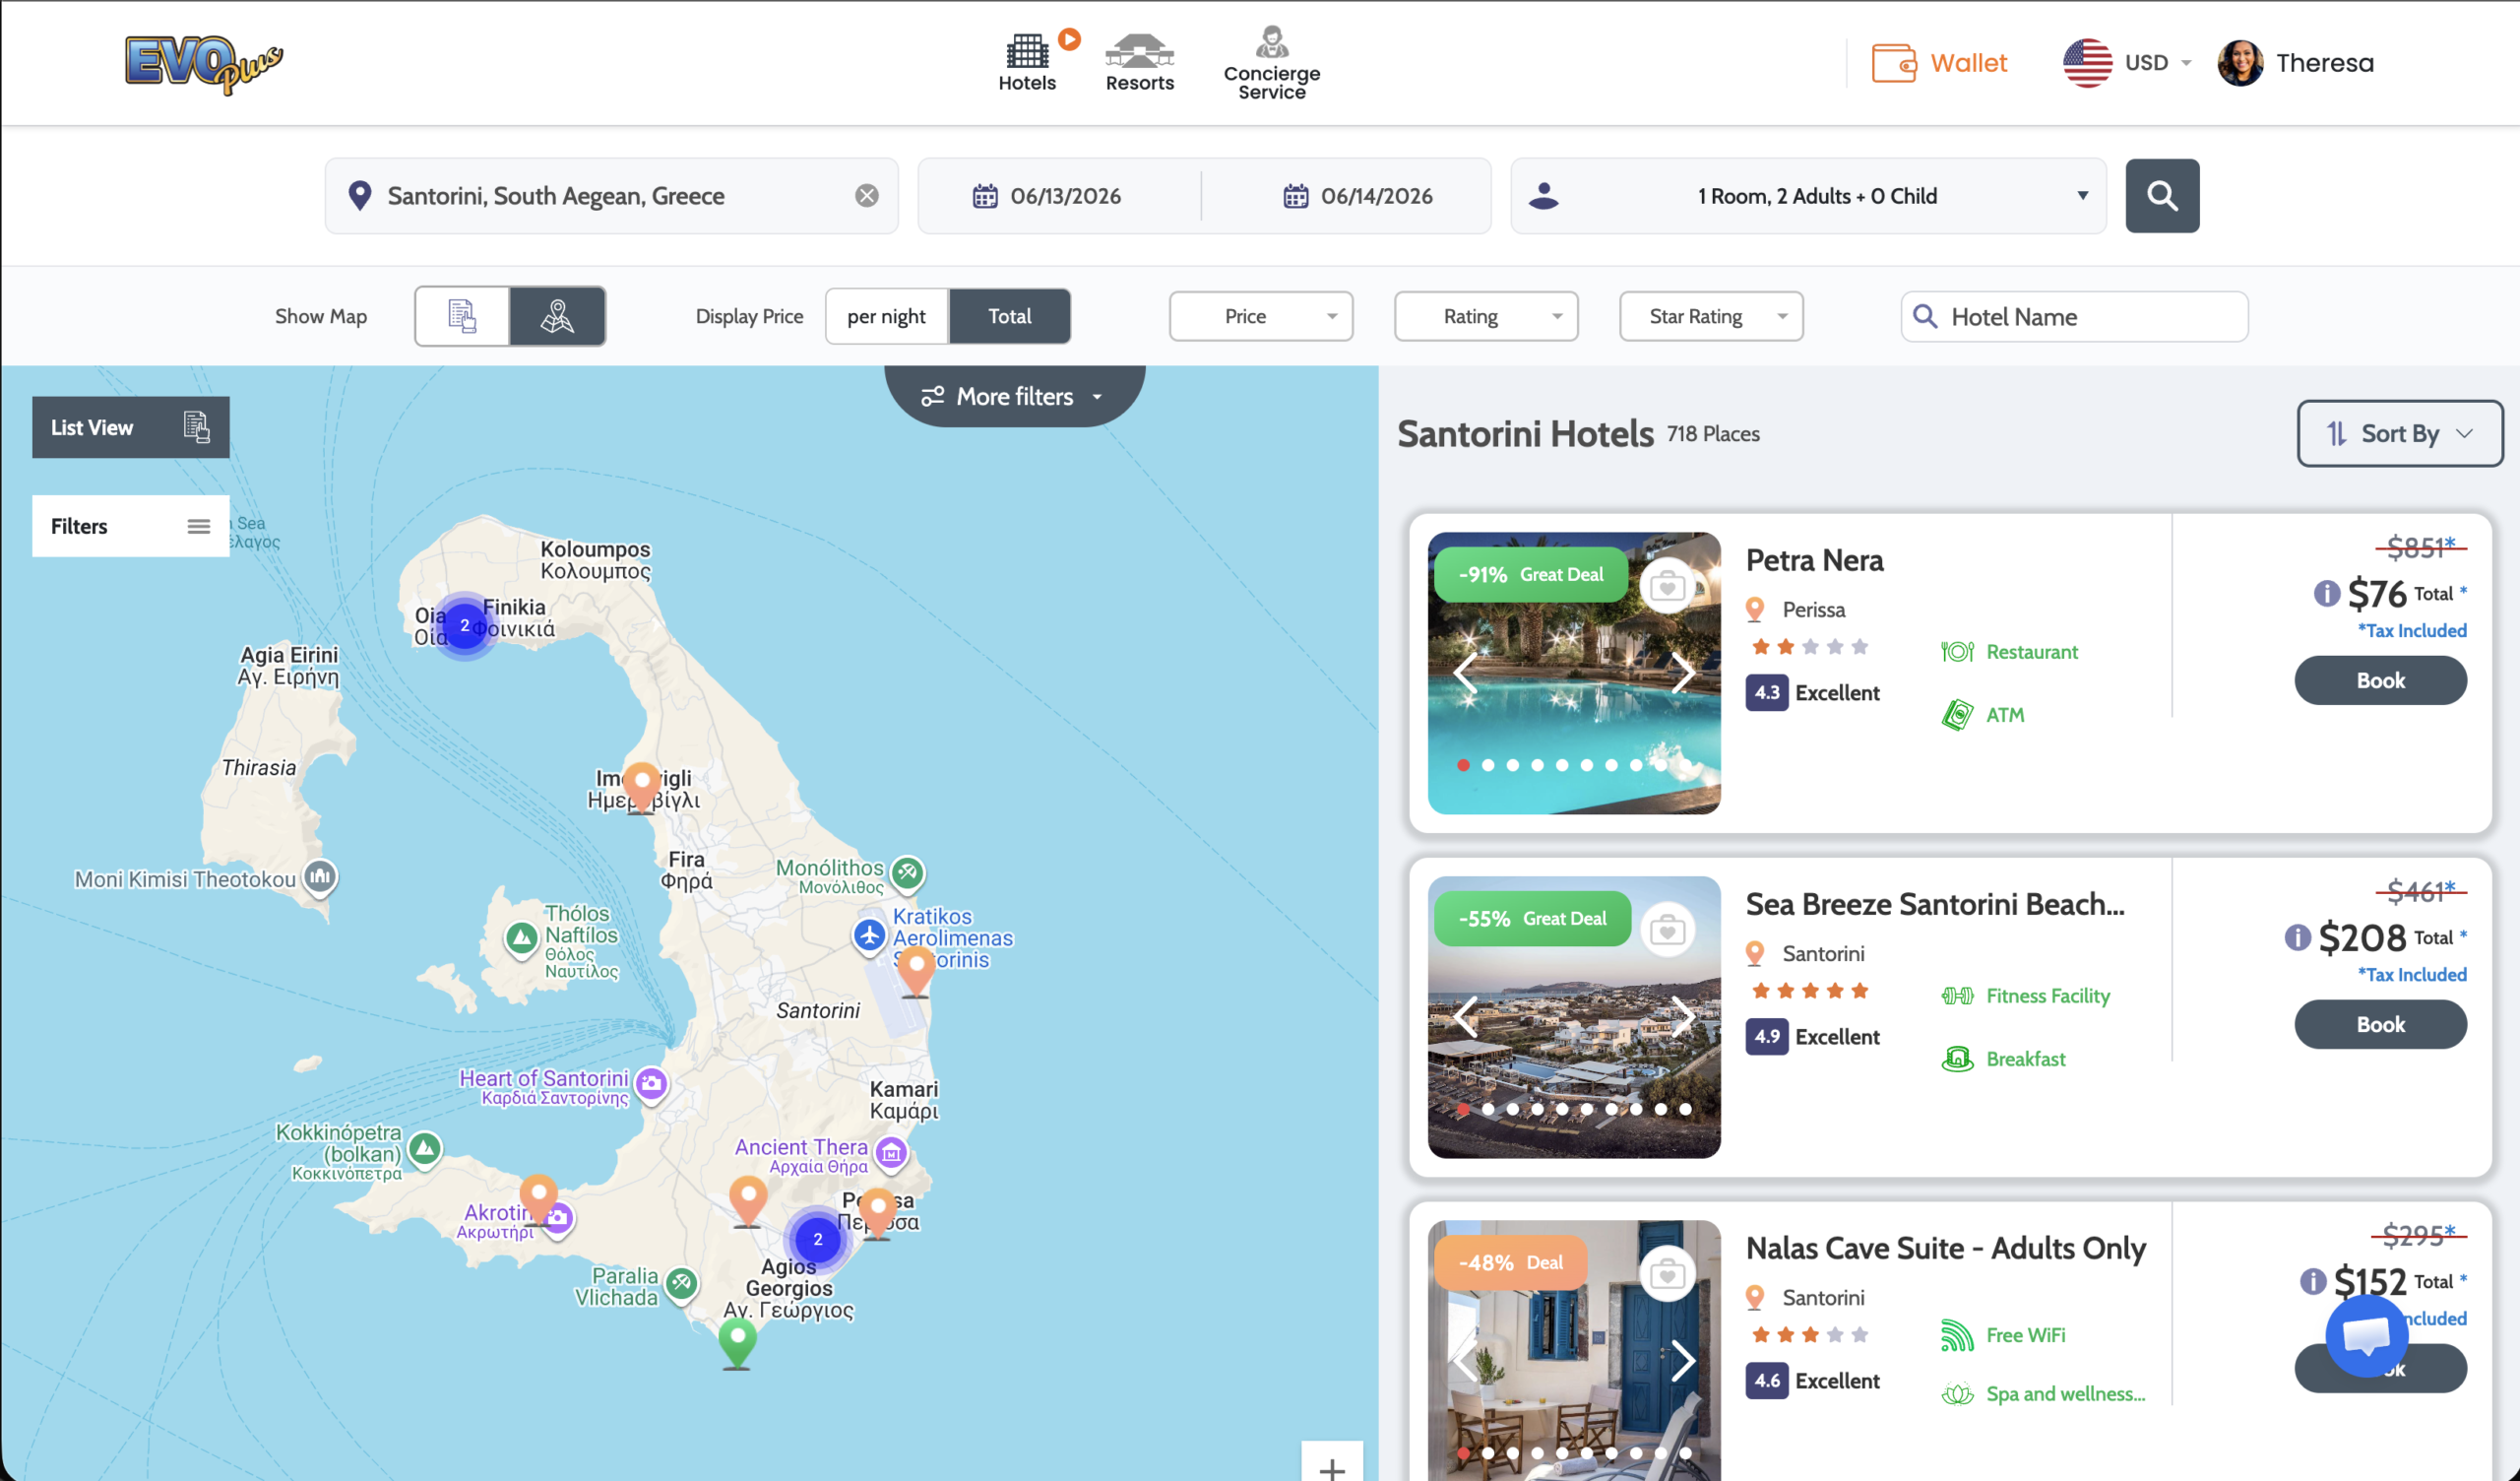Show next Sea Breeze photo

click(1683, 1016)
